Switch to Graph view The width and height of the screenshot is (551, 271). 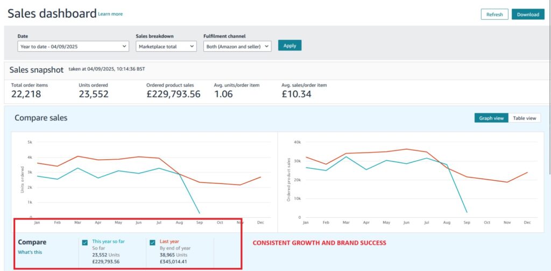point(491,118)
